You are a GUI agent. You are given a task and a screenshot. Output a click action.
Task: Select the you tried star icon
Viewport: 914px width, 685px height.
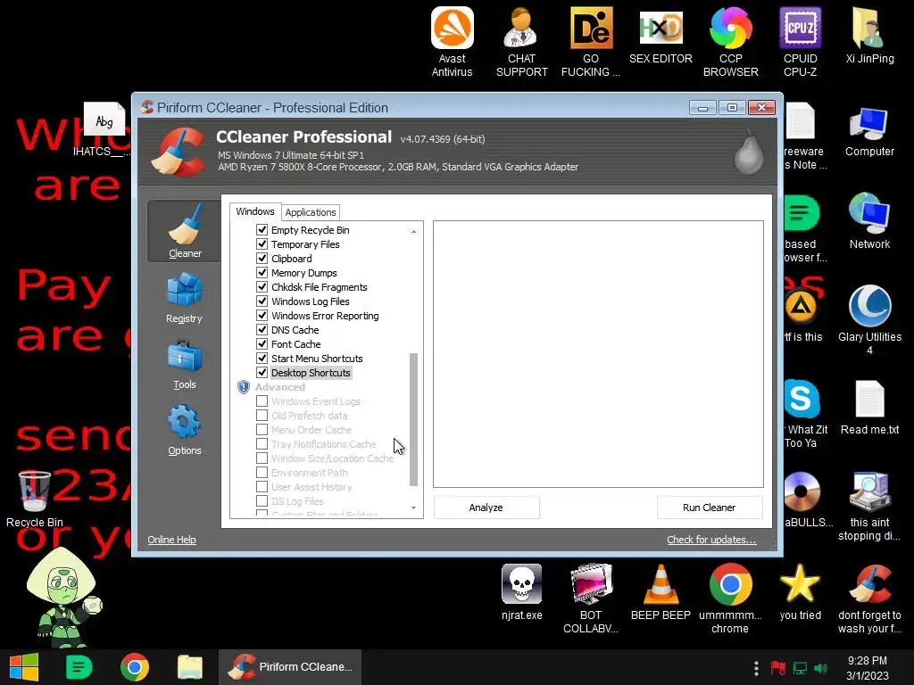(800, 592)
